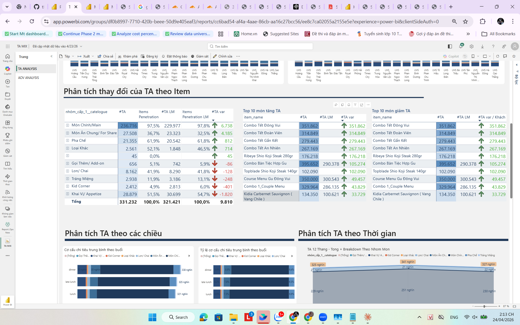Screen dimensions: 520x325
Task: Add report to favorites with star icon
Action: pyautogui.click(x=514, y=56)
